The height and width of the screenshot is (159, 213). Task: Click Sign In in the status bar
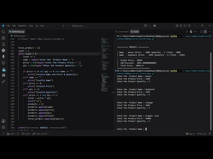click(190, 134)
